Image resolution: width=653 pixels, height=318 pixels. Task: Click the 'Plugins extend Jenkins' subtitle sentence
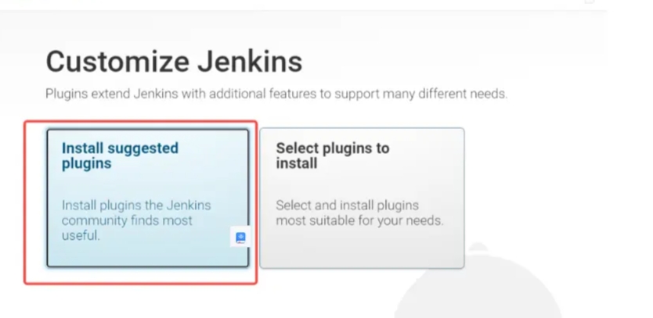[x=276, y=94]
